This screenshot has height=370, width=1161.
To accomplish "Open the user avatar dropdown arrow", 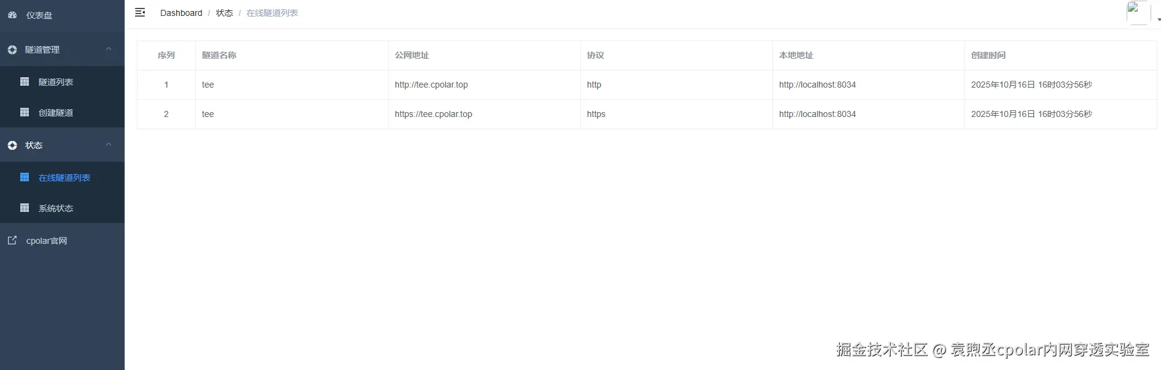I will tap(1159, 20).
